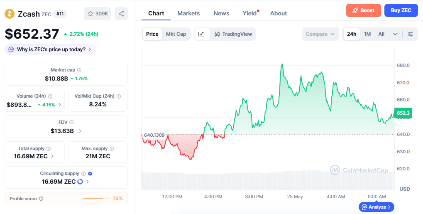The width and height of the screenshot is (423, 214).
Task: Open the share icon button
Action: (x=121, y=14)
